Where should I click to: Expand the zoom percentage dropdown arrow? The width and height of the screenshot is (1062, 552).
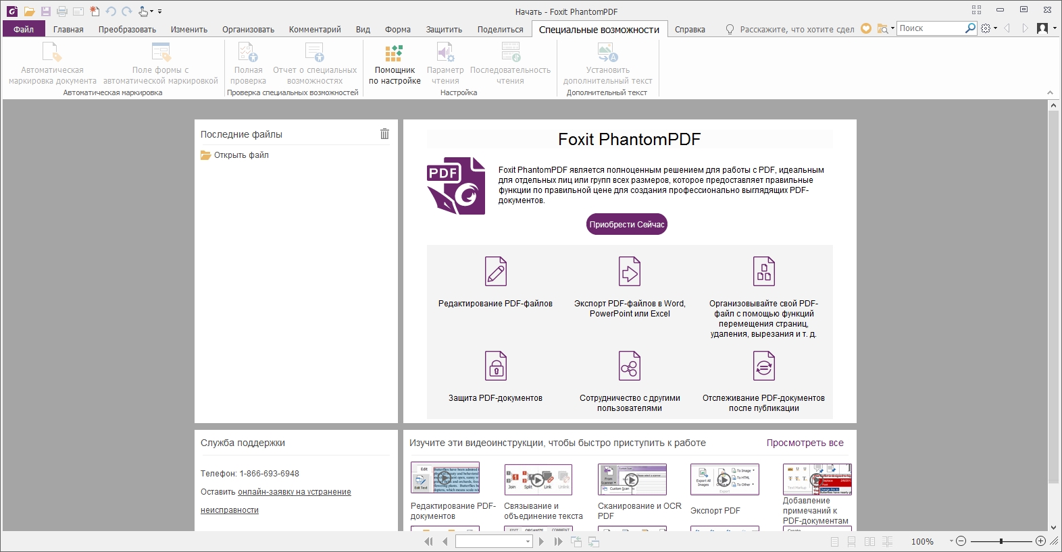pyautogui.click(x=951, y=541)
